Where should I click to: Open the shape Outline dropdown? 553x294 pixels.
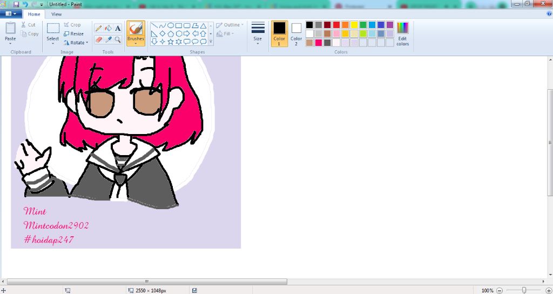click(x=230, y=25)
